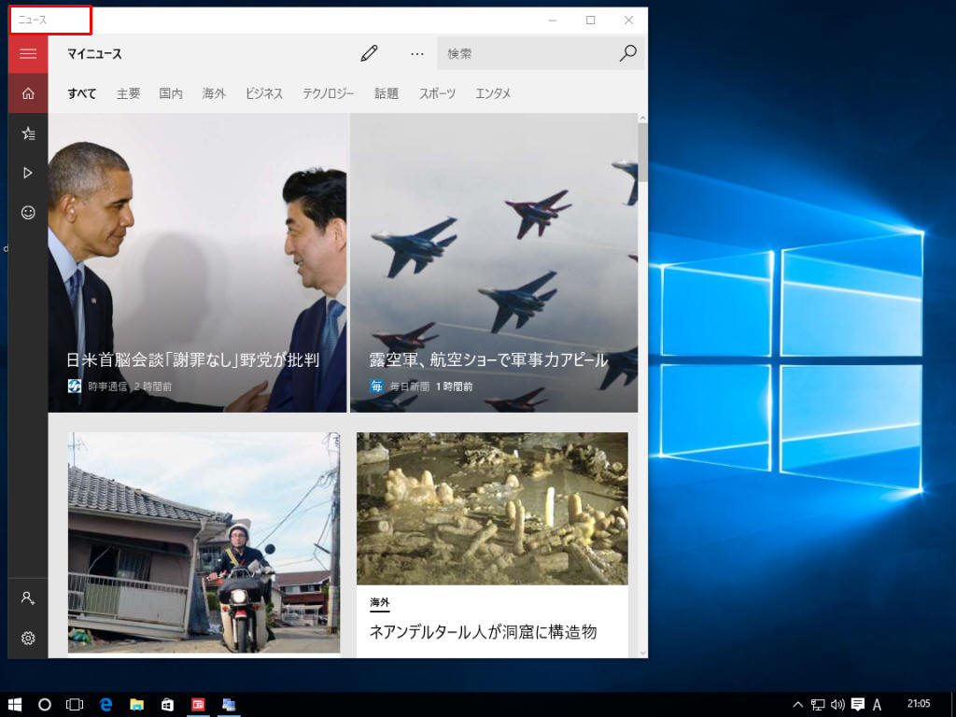Click the cave structures photo thumbnail
The image size is (956, 717).
click(x=492, y=509)
